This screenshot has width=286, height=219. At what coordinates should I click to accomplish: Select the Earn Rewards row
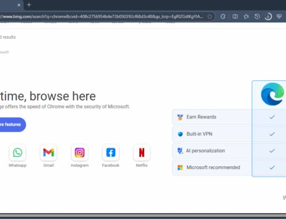(x=229, y=117)
